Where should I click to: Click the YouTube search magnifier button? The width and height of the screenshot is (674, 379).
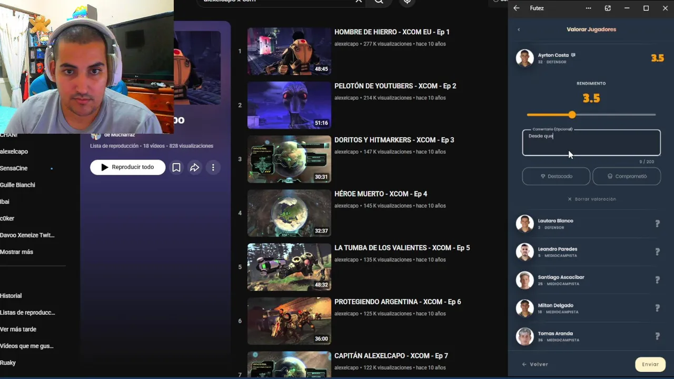point(379,2)
